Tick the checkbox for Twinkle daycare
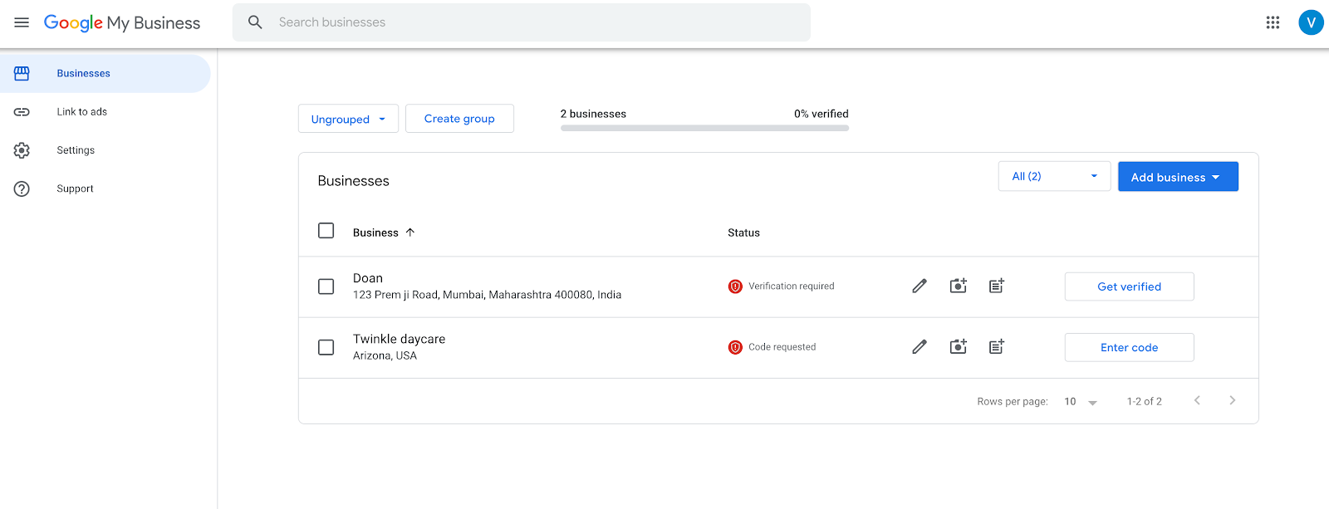 point(326,347)
